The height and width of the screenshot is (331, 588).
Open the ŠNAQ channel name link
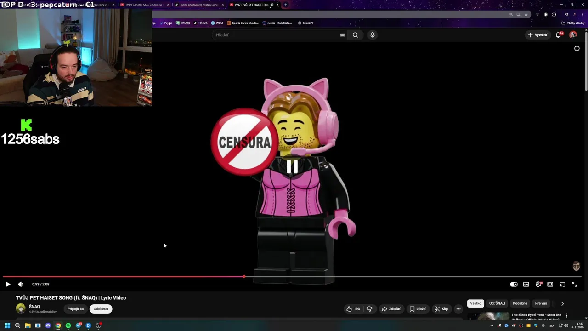click(34, 307)
